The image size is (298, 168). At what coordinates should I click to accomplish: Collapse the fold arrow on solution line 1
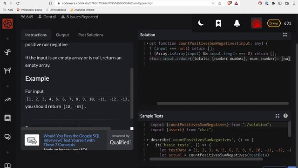click(x=148, y=43)
